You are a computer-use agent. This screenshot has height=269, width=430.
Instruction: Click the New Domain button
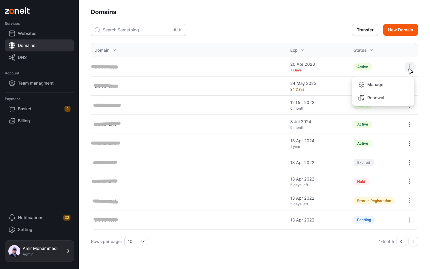point(400,30)
